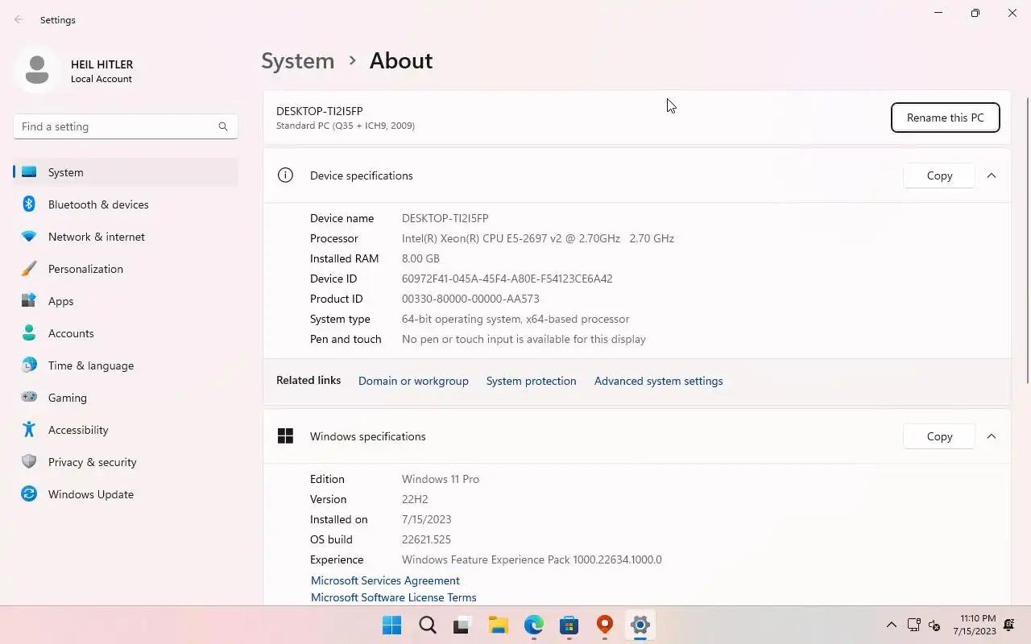Viewport: 1031px width, 644px height.
Task: Launch Microsoft Edge from the taskbar
Action: 534,625
